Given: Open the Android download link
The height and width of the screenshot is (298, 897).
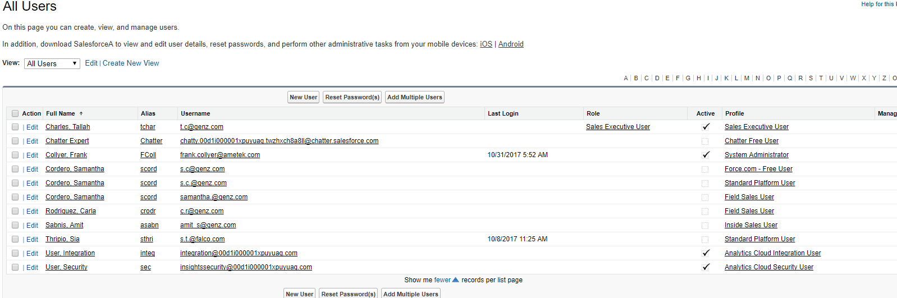Looking at the screenshot, I should (x=511, y=44).
